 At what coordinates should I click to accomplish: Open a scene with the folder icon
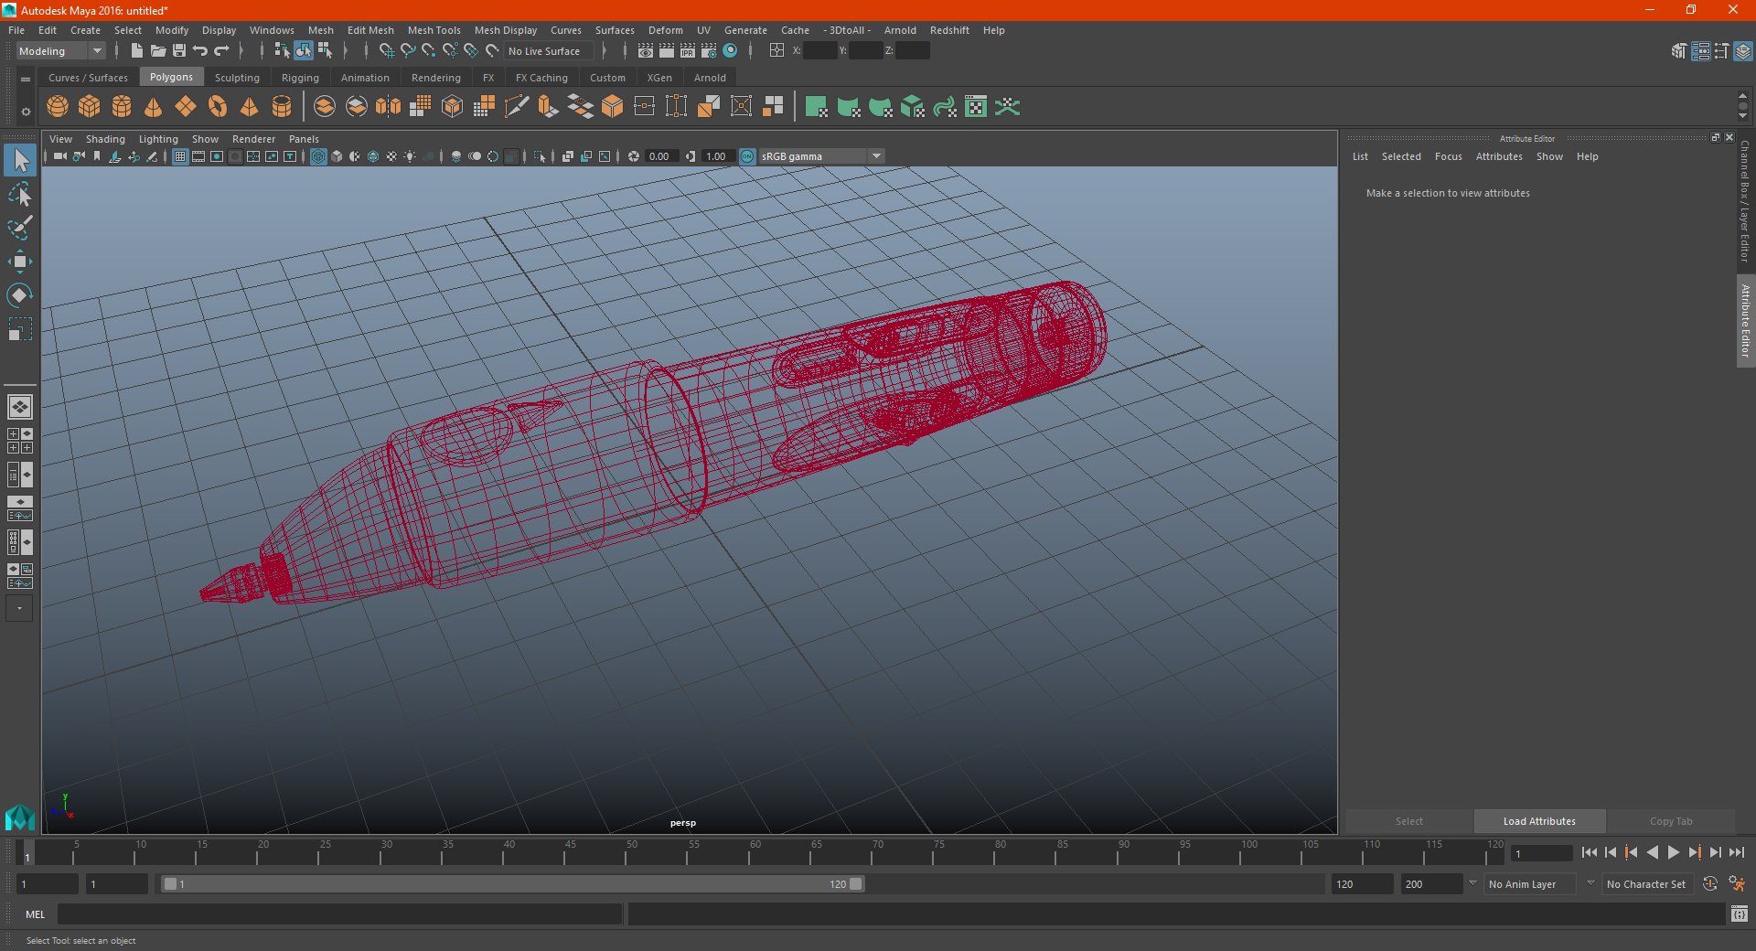158,51
